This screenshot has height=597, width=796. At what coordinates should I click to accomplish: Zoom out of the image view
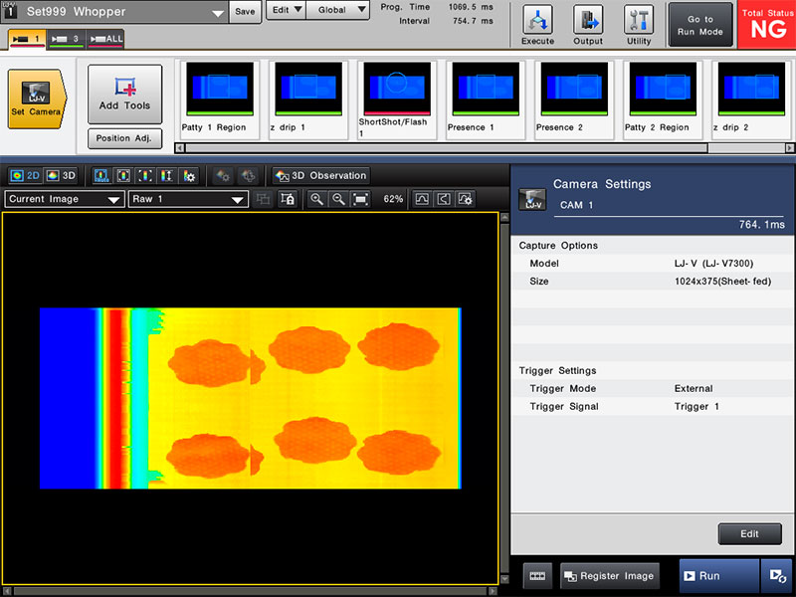click(x=338, y=199)
